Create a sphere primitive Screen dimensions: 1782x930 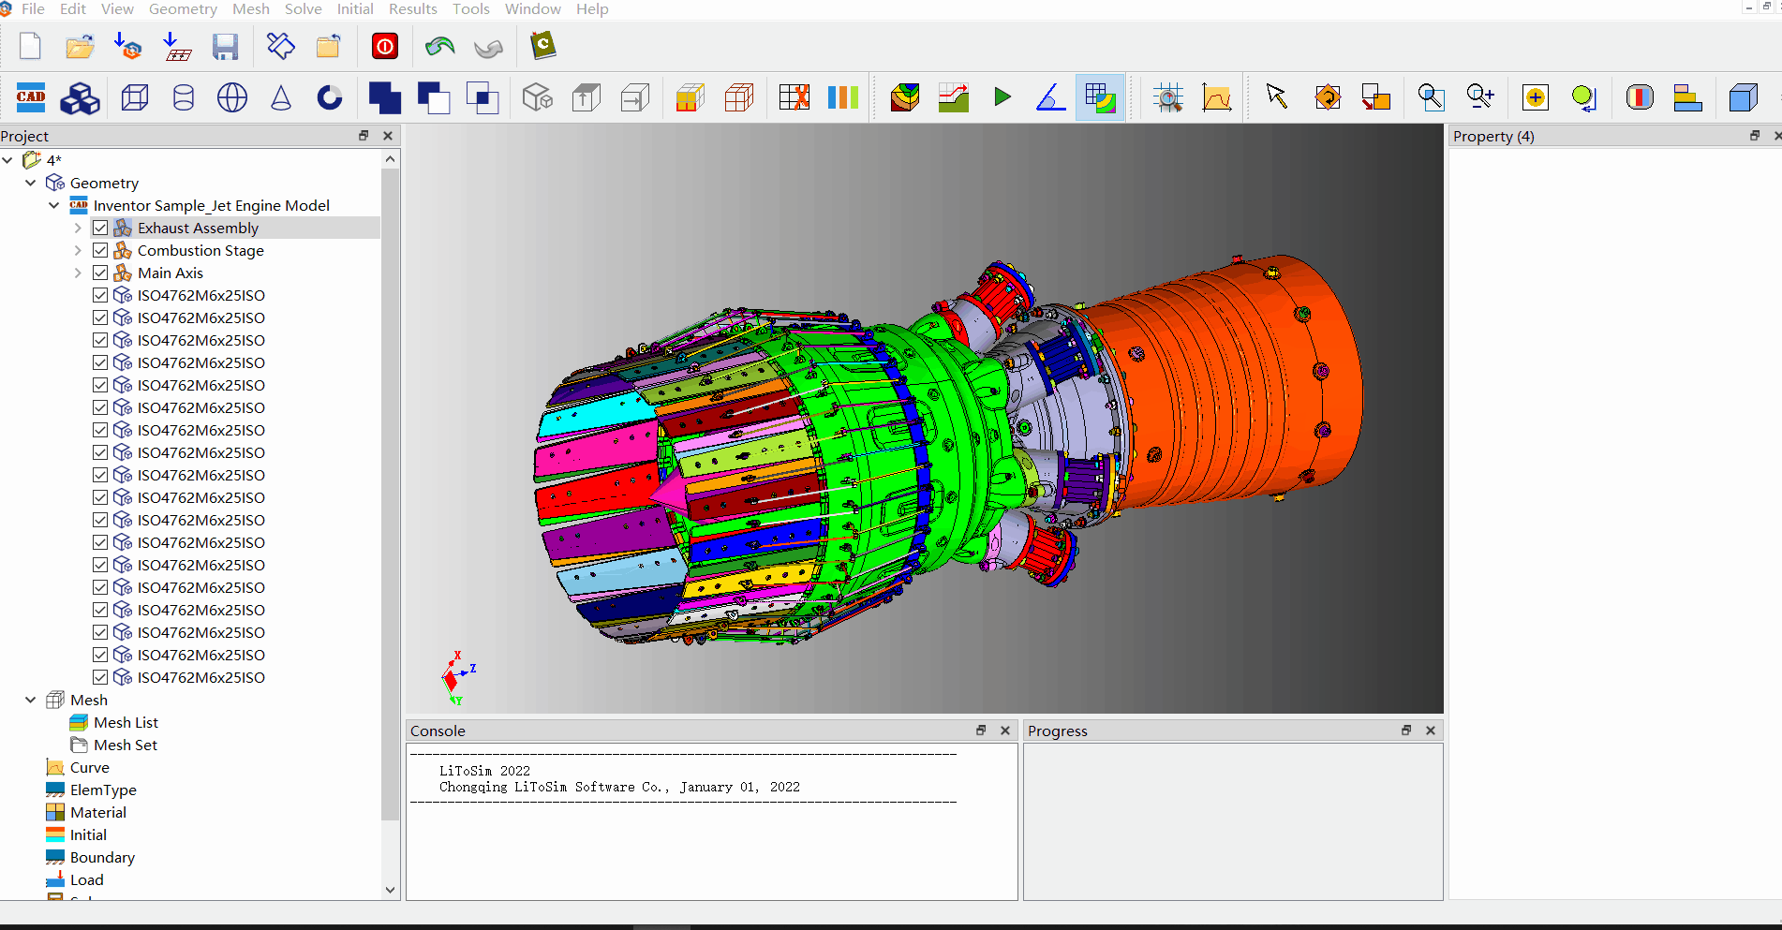[x=231, y=97]
